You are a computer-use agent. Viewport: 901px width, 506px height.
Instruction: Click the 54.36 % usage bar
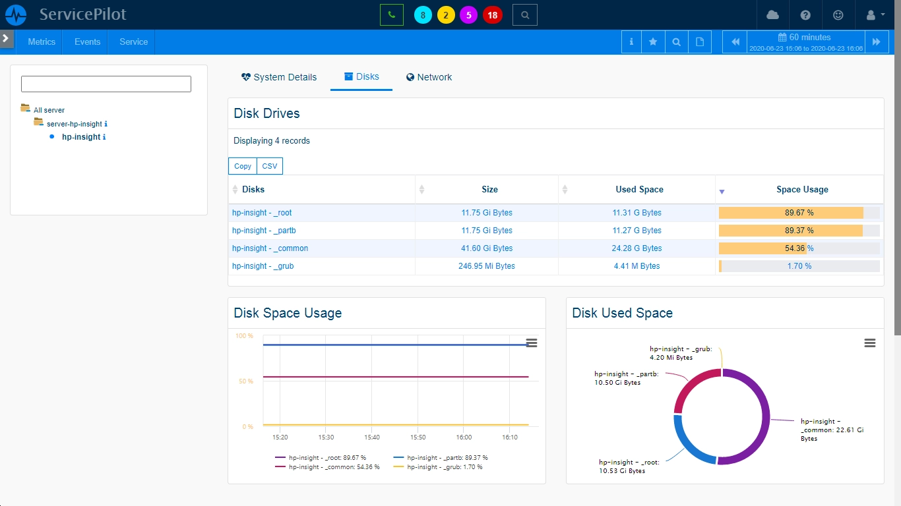click(x=799, y=248)
